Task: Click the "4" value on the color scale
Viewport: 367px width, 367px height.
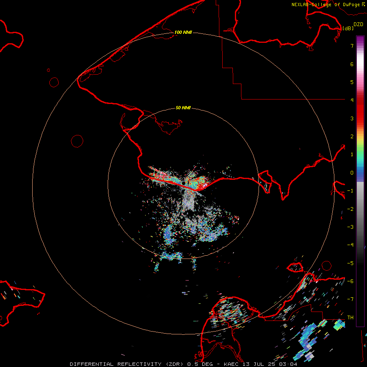Action: tap(352, 100)
